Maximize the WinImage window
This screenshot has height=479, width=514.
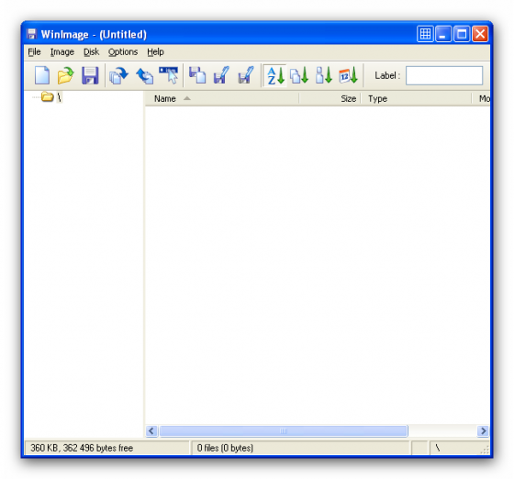(462, 33)
